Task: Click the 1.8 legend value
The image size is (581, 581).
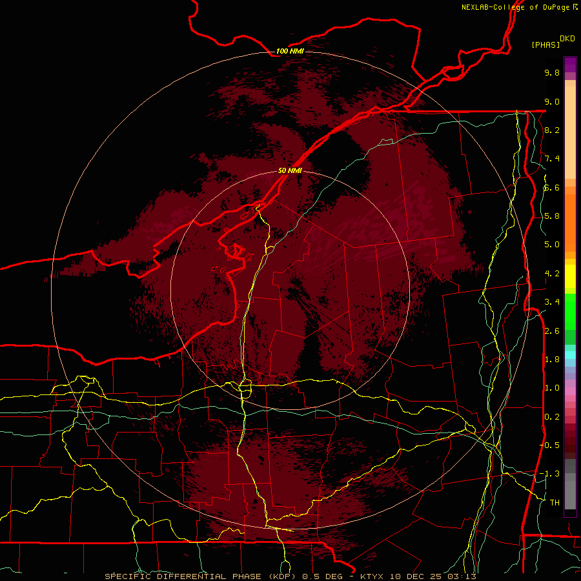Action: [x=552, y=359]
